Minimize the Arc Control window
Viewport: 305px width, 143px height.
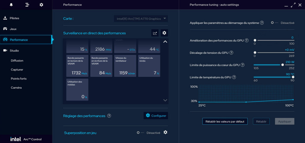tap(286, 6)
